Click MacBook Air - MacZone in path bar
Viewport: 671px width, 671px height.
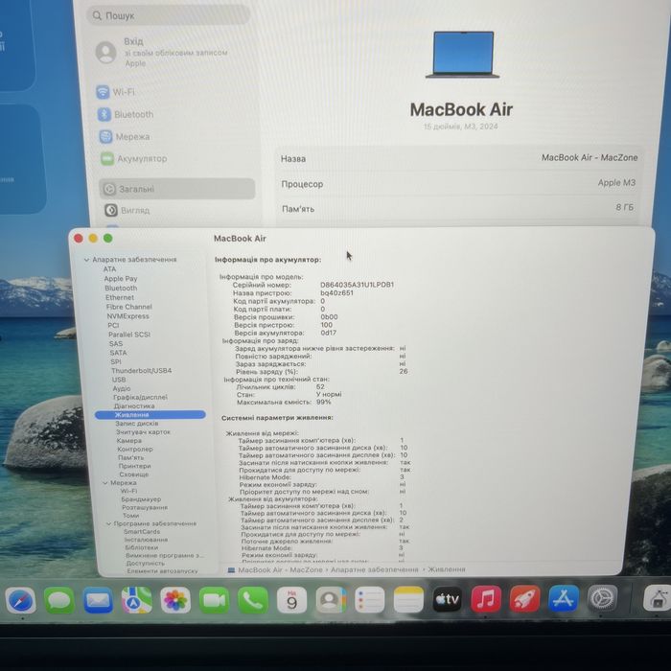pyautogui.click(x=280, y=570)
